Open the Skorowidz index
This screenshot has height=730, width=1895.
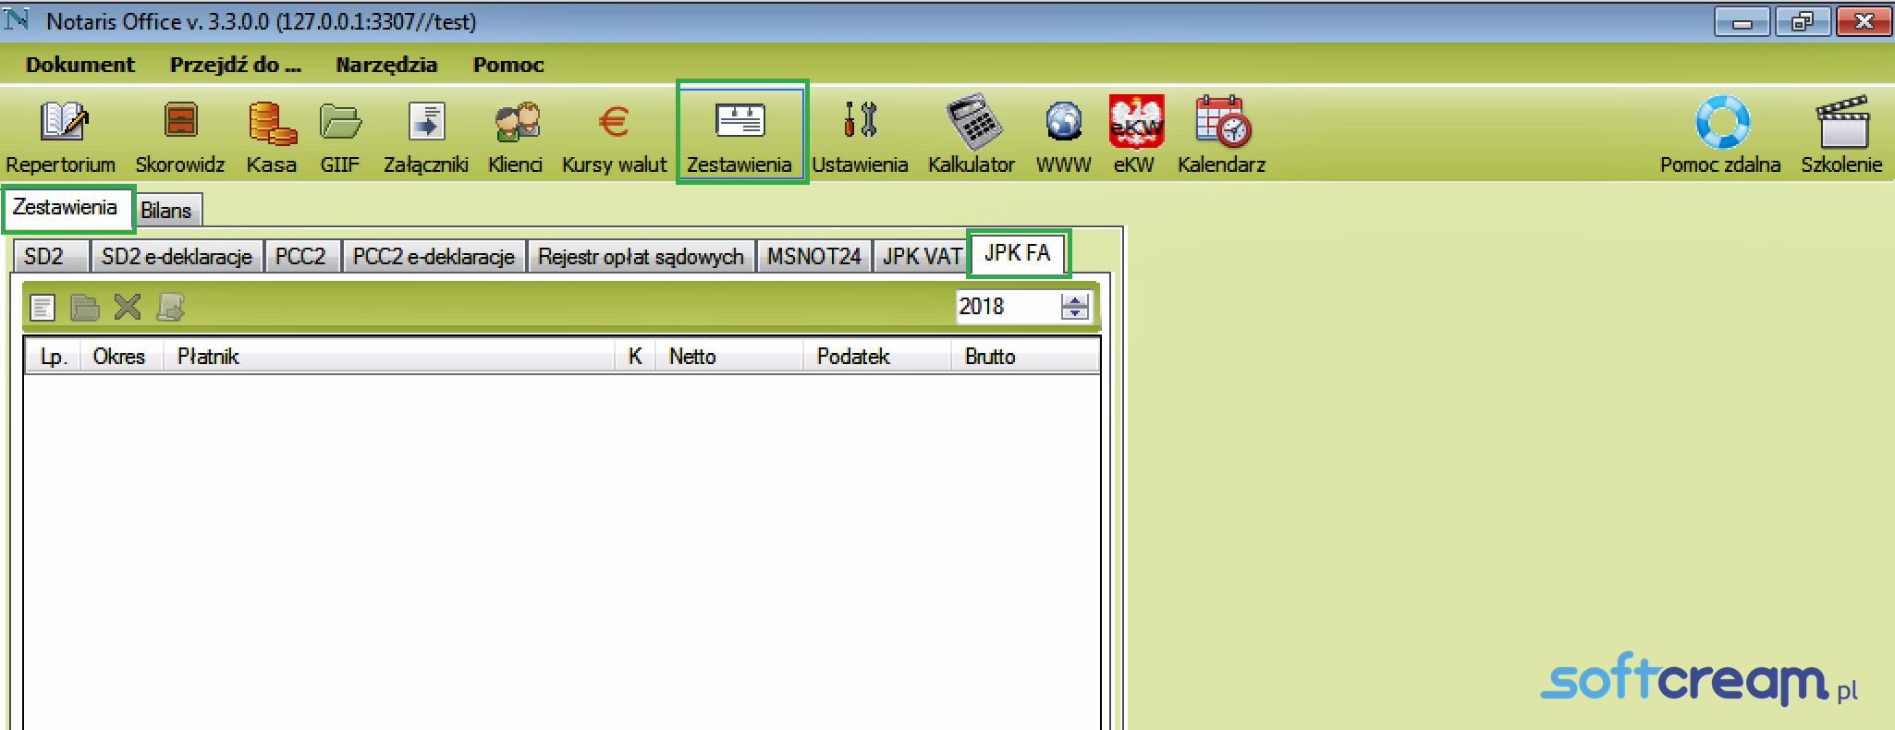180,137
